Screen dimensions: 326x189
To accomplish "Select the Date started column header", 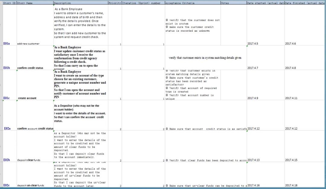I will pyautogui.click(x=266, y=3).
